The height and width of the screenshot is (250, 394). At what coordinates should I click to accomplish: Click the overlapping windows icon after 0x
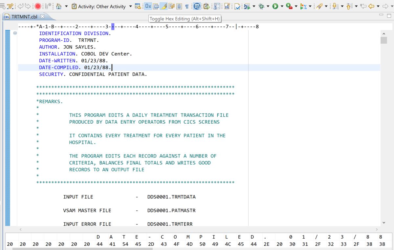[x=156, y=6]
